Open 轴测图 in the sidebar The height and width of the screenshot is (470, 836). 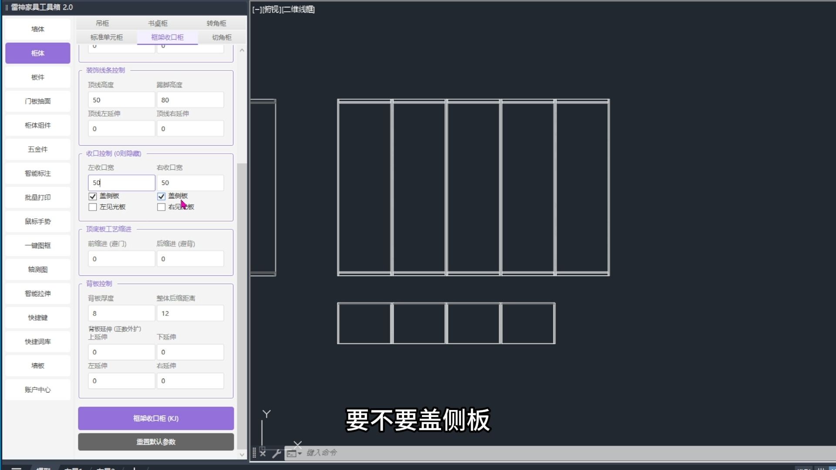pyautogui.click(x=38, y=270)
